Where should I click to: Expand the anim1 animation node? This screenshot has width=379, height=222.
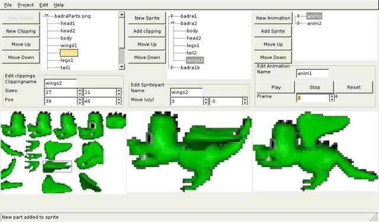pos(298,16)
